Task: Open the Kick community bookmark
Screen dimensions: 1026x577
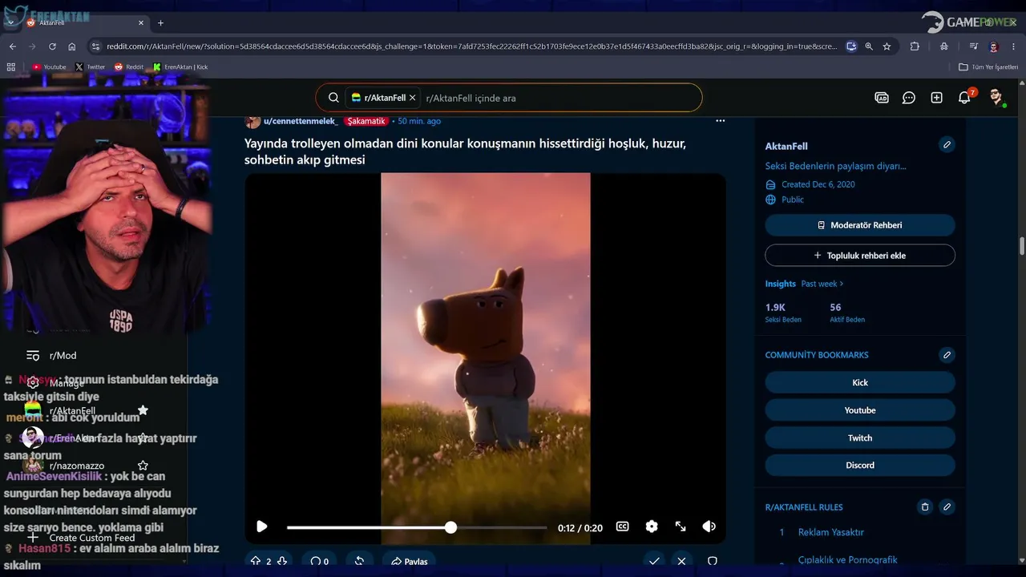Action: click(860, 382)
